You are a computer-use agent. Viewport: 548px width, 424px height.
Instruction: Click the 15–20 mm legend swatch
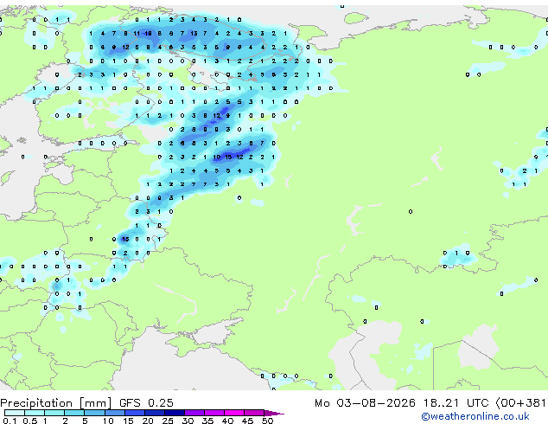(x=134, y=413)
